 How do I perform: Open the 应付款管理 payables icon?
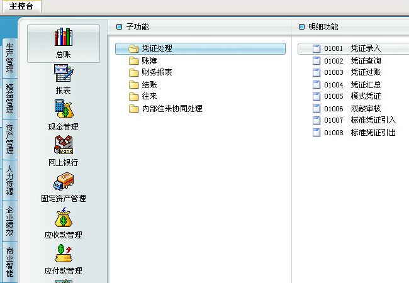click(64, 253)
